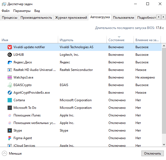
Task: Open the Вид menu
Action: tap(37, 11)
